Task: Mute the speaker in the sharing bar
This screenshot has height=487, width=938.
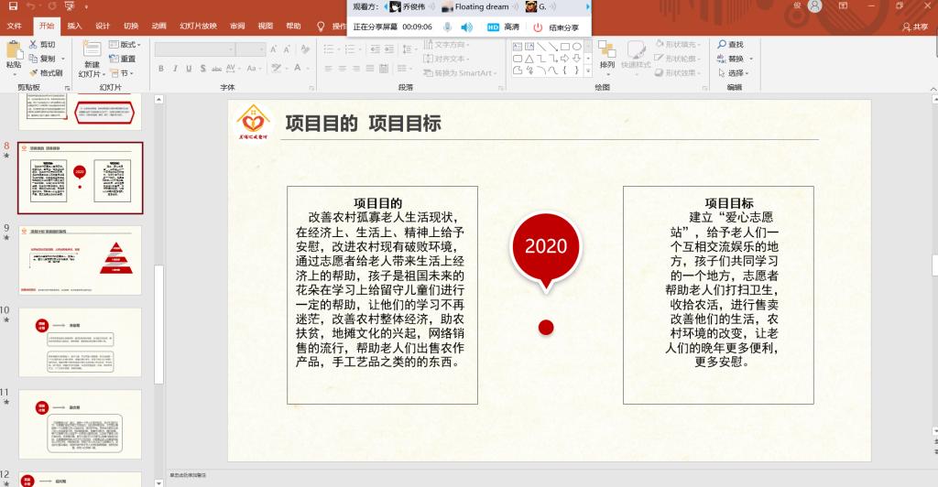Action: pyautogui.click(x=466, y=27)
